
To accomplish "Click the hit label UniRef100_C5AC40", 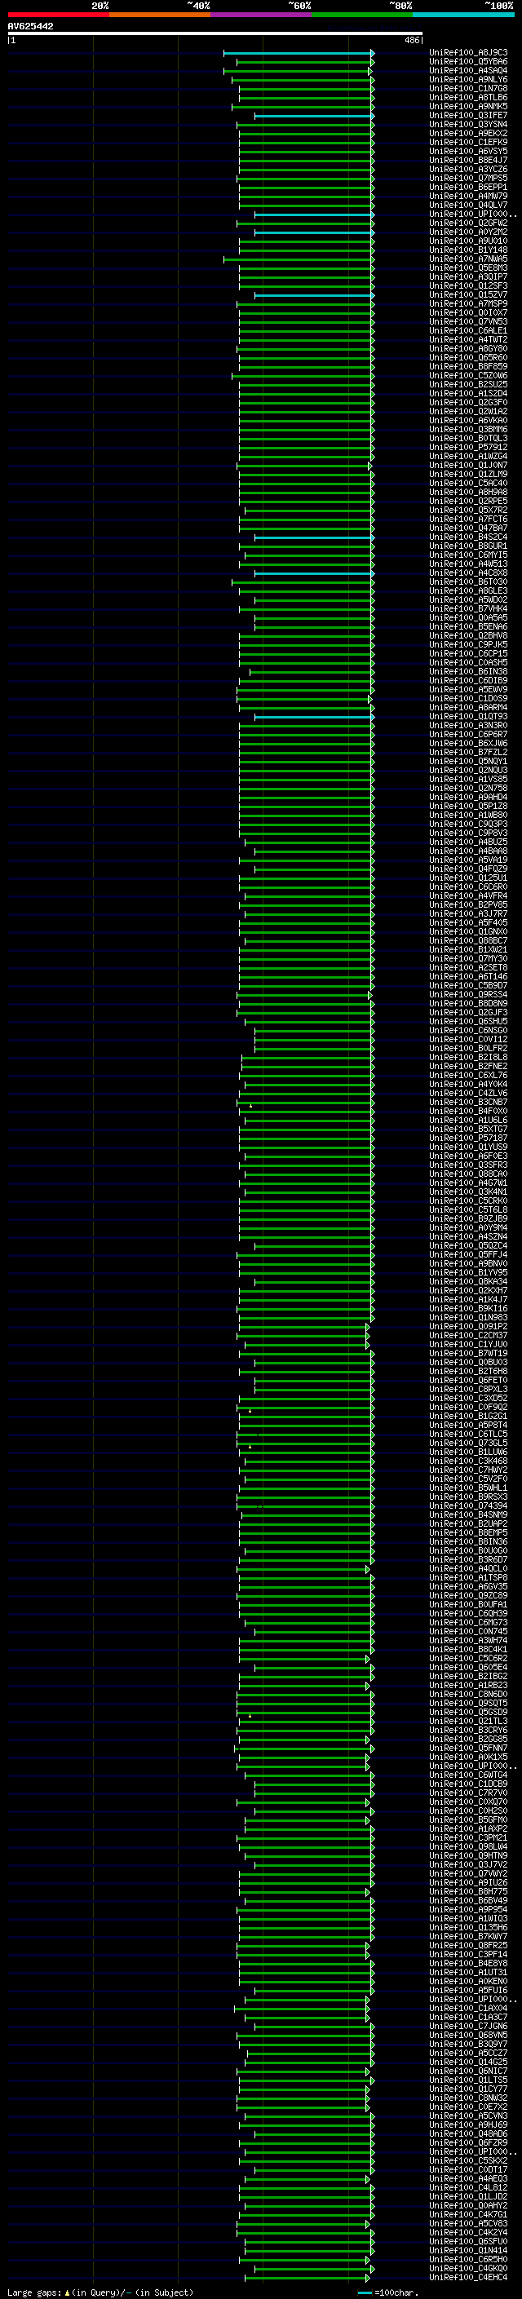I will pos(468,483).
